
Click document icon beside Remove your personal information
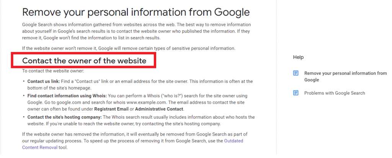[296, 73]
